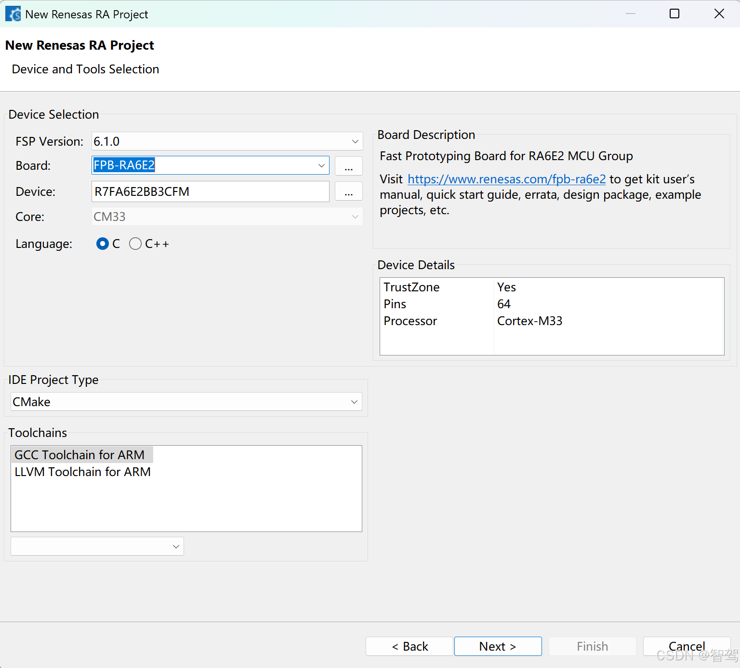Open the disabled Core CM33 dropdown

(x=227, y=217)
